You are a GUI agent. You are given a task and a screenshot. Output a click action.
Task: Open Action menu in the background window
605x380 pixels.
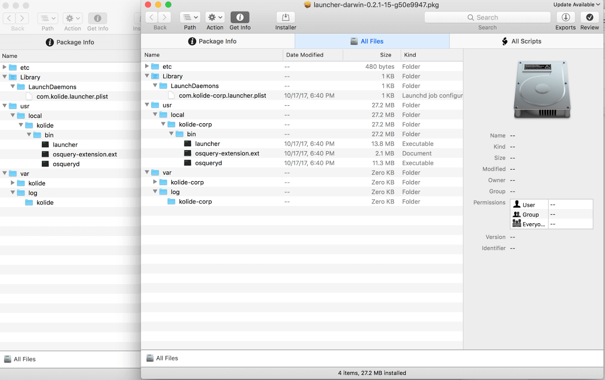pyautogui.click(x=73, y=19)
